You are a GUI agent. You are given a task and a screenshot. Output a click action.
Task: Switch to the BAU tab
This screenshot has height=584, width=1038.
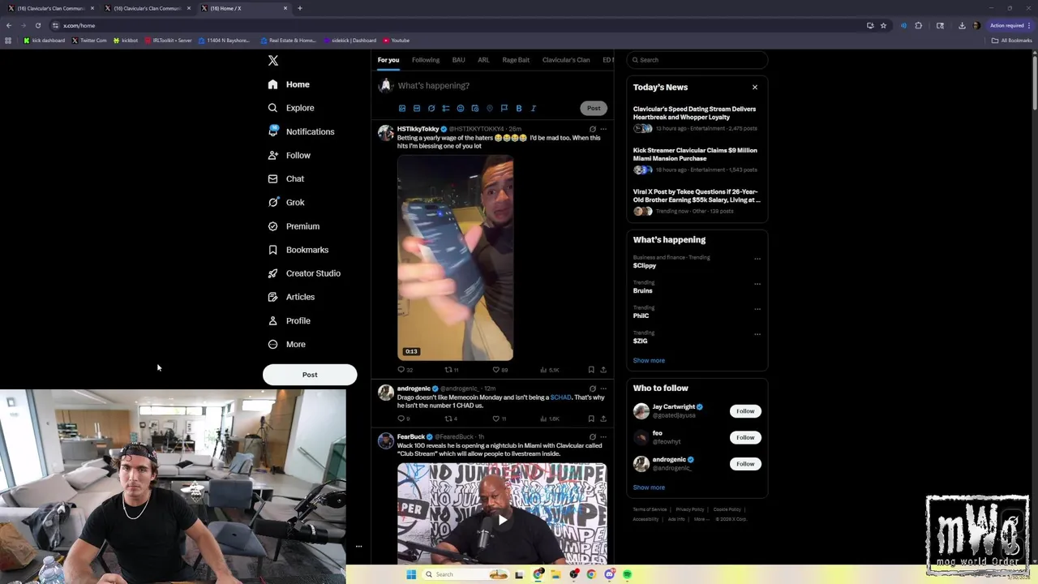458,60
